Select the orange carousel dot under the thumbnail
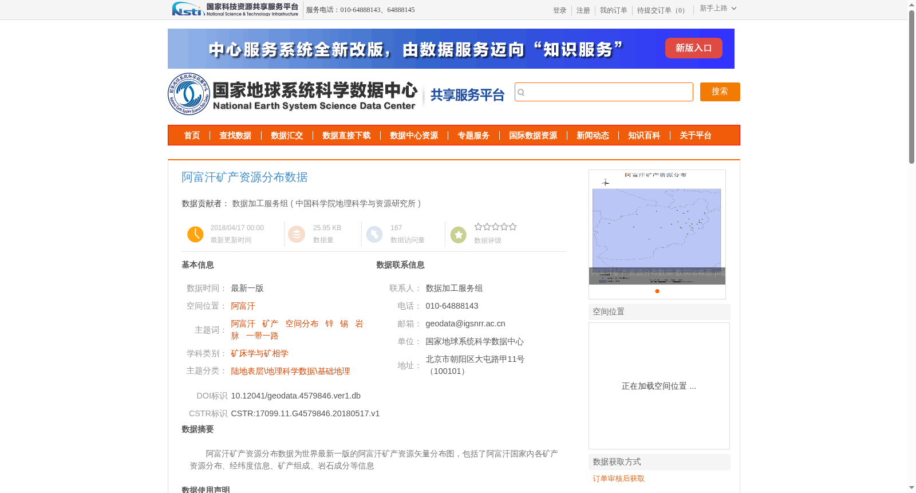The image size is (916, 493). 657,291
